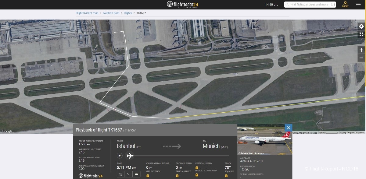Toggle fullscreen map view
The image size is (366, 179).
361,34
